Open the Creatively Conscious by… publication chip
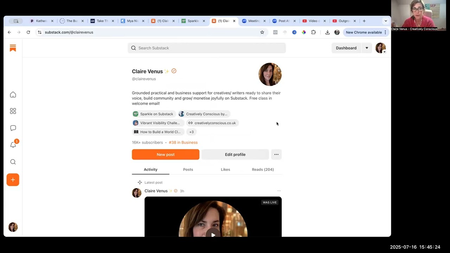Image resolution: width=450 pixels, height=253 pixels. pyautogui.click(x=204, y=114)
